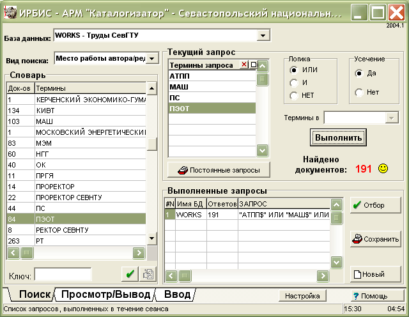Select the НЕТ logic radio button
The height and width of the screenshot is (317, 409).
(x=294, y=95)
